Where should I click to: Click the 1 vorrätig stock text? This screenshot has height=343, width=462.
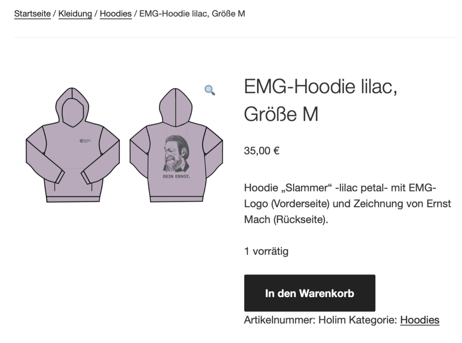click(x=266, y=251)
